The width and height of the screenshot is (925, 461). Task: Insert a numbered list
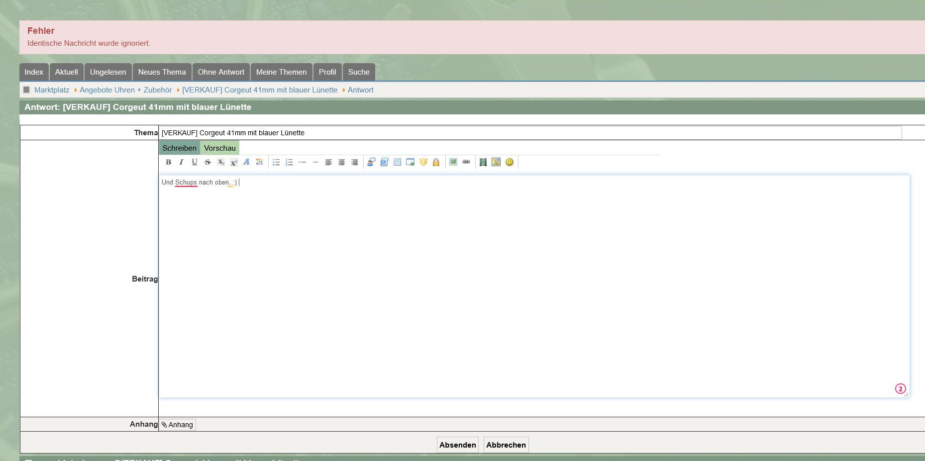point(289,162)
